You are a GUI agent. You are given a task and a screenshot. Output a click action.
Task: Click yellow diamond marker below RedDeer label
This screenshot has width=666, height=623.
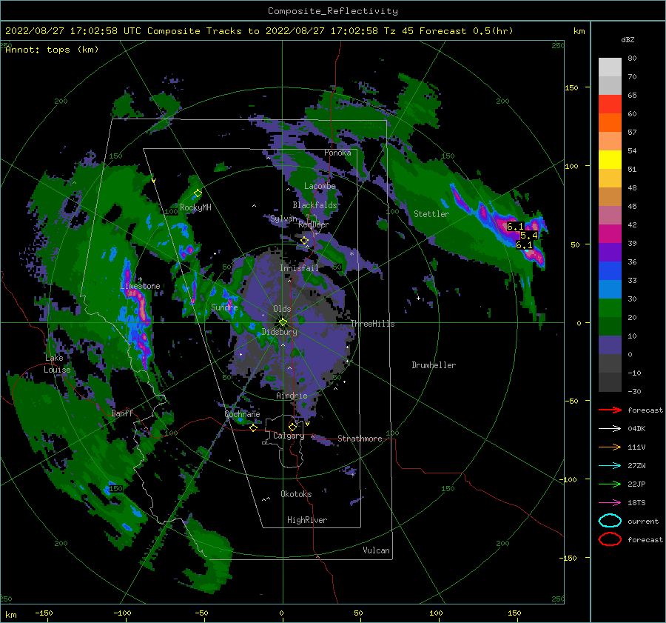tap(304, 241)
